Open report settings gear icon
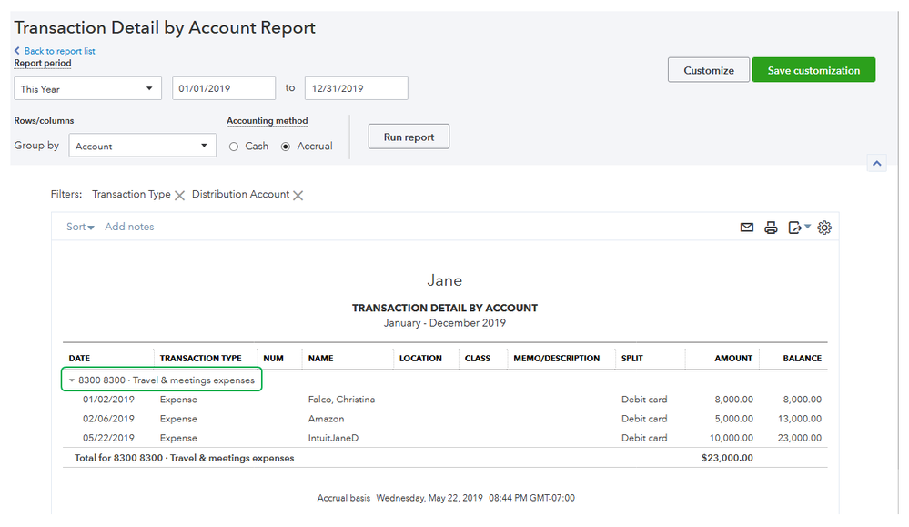The height and width of the screenshot is (527, 909). [824, 228]
